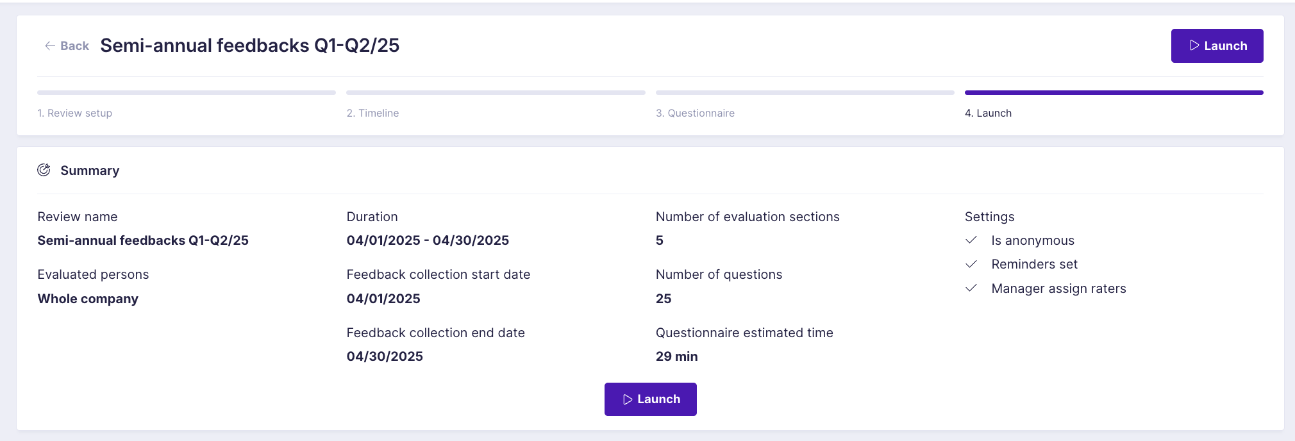
Task: Click play icon in top Launch button
Action: [x=1194, y=46]
